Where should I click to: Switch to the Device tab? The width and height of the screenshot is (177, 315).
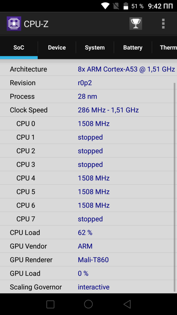coord(57,48)
